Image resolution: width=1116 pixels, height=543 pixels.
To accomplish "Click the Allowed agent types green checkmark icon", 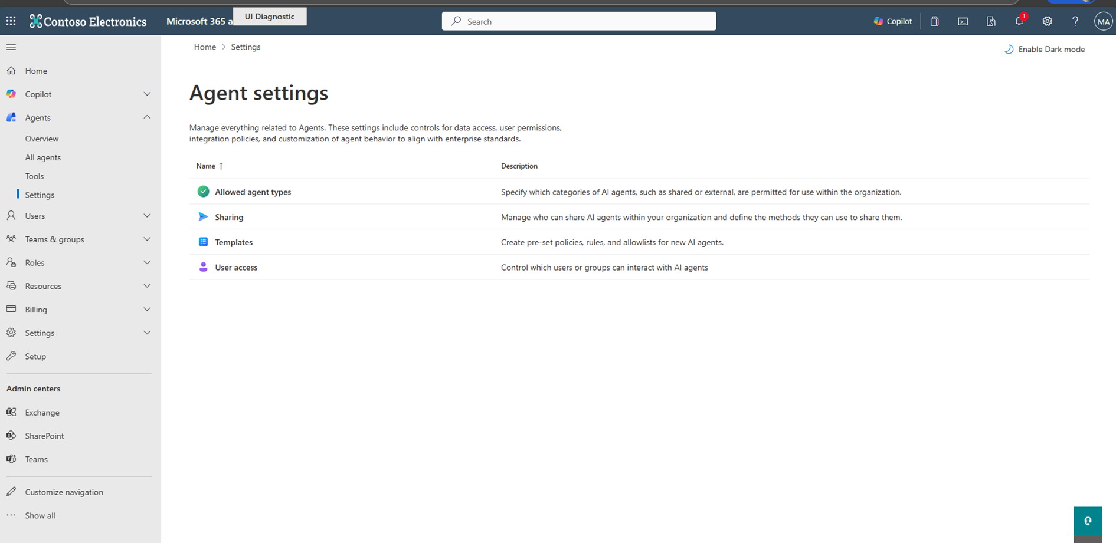I will click(203, 192).
